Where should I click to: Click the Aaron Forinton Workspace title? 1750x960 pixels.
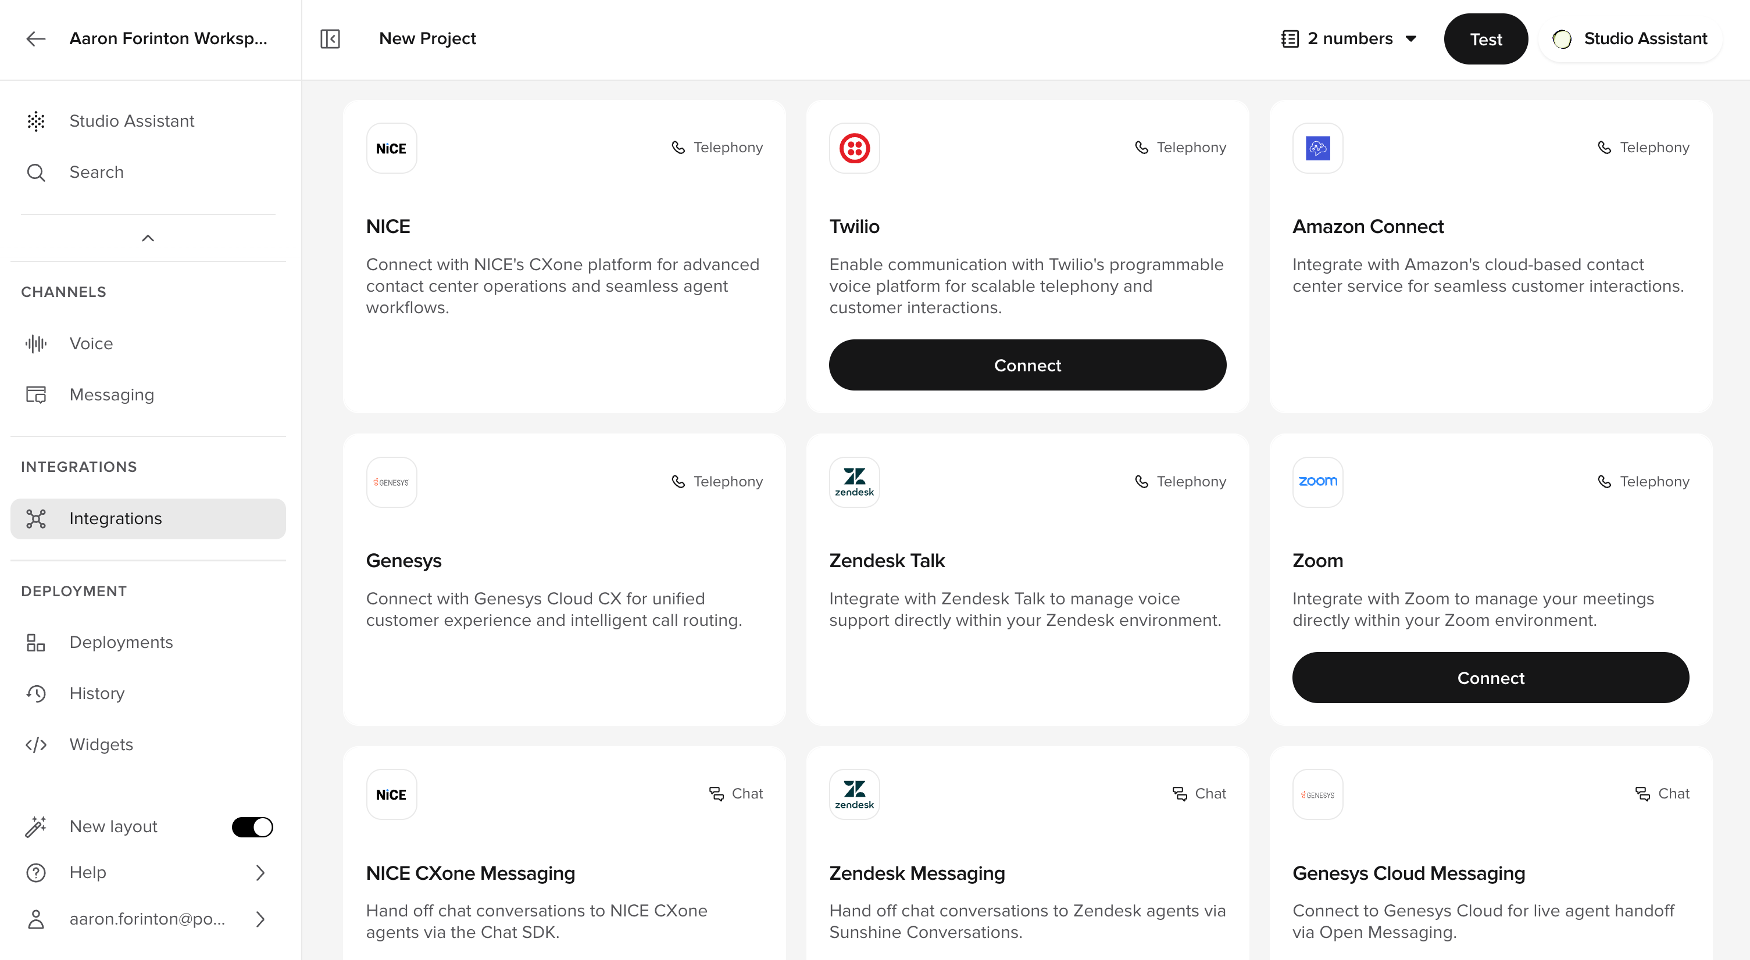click(x=169, y=39)
